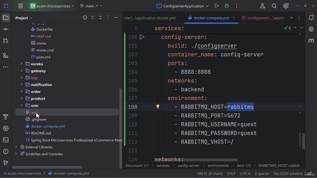Run ConfigserverApplication
Viewport: 317px width, 178px height.
[216, 6]
